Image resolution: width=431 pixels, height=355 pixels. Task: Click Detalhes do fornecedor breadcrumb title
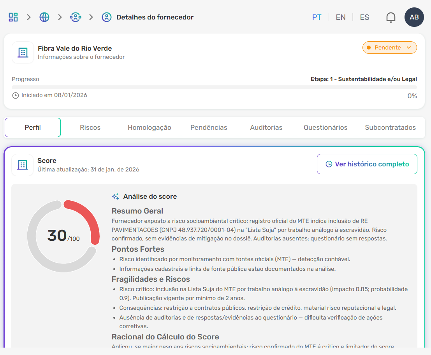coord(155,17)
